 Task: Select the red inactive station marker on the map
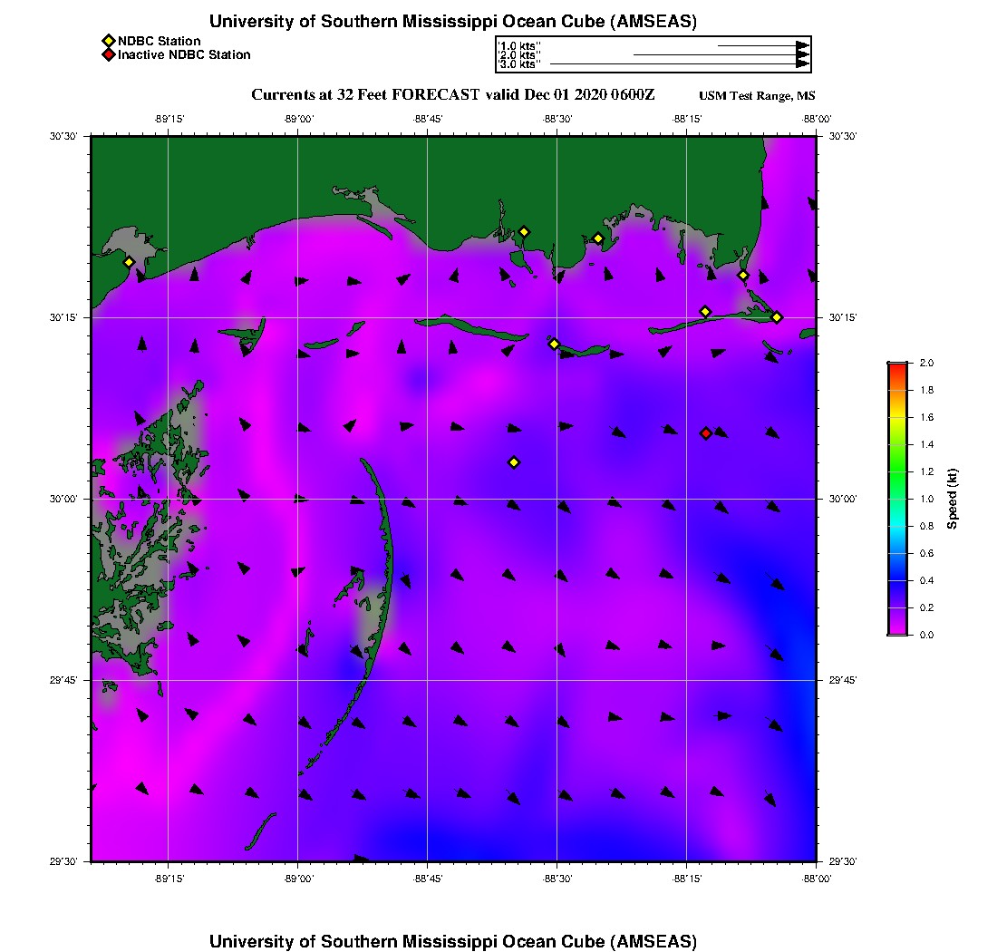tap(706, 433)
